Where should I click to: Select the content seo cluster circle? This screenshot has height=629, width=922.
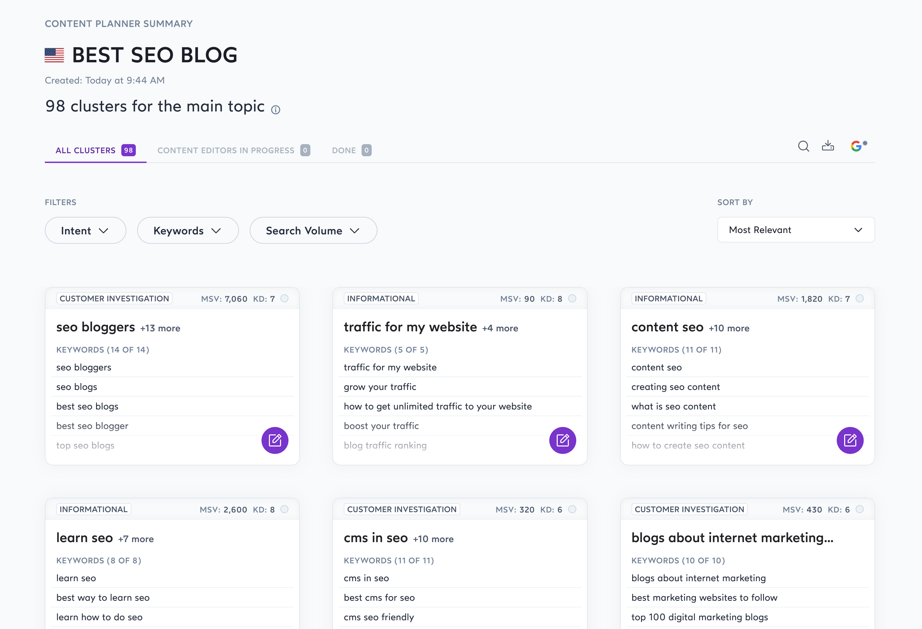pyautogui.click(x=860, y=298)
